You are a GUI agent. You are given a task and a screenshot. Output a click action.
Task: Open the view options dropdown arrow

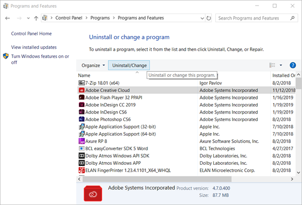pyautogui.click(x=281, y=65)
